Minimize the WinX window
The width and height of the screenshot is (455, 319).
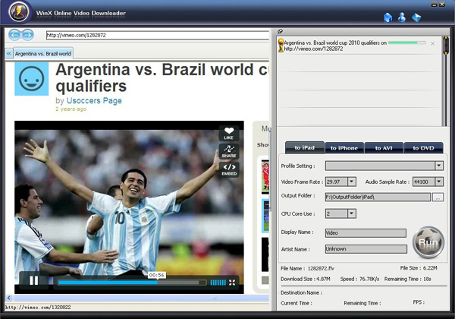click(434, 4)
